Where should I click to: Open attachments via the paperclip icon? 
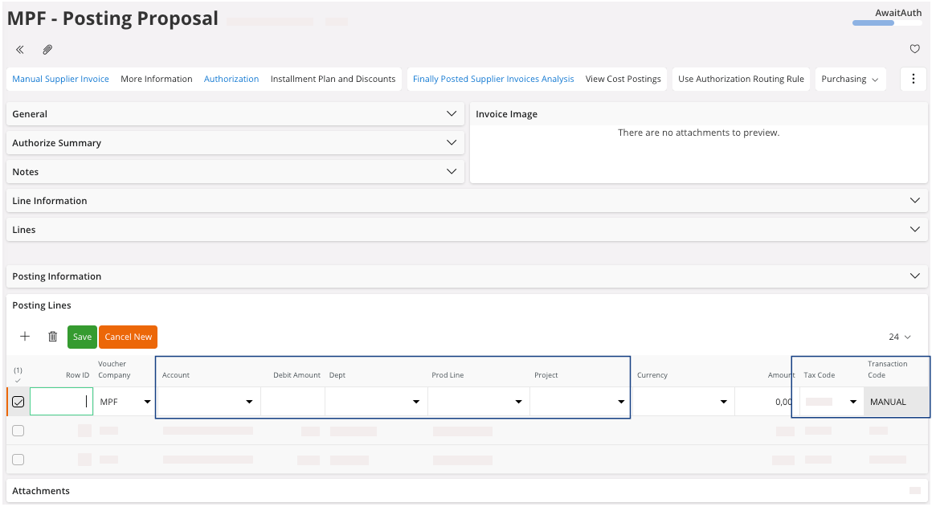coord(47,50)
